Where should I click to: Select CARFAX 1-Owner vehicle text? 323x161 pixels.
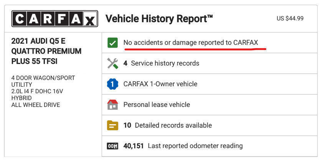point(160,84)
